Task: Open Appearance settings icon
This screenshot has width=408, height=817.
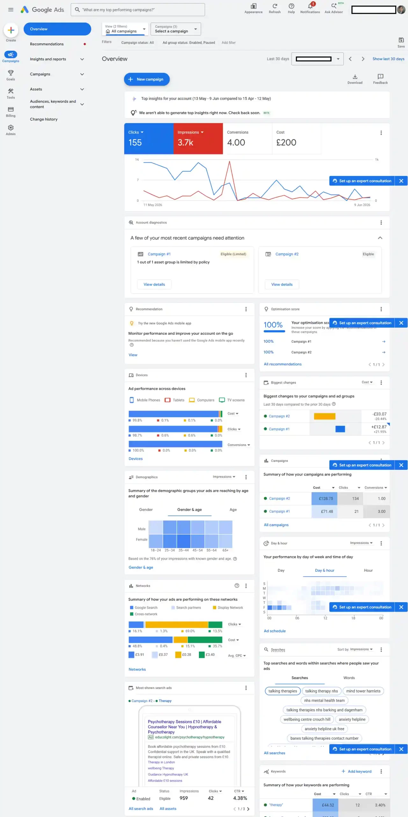Action: pos(253,8)
